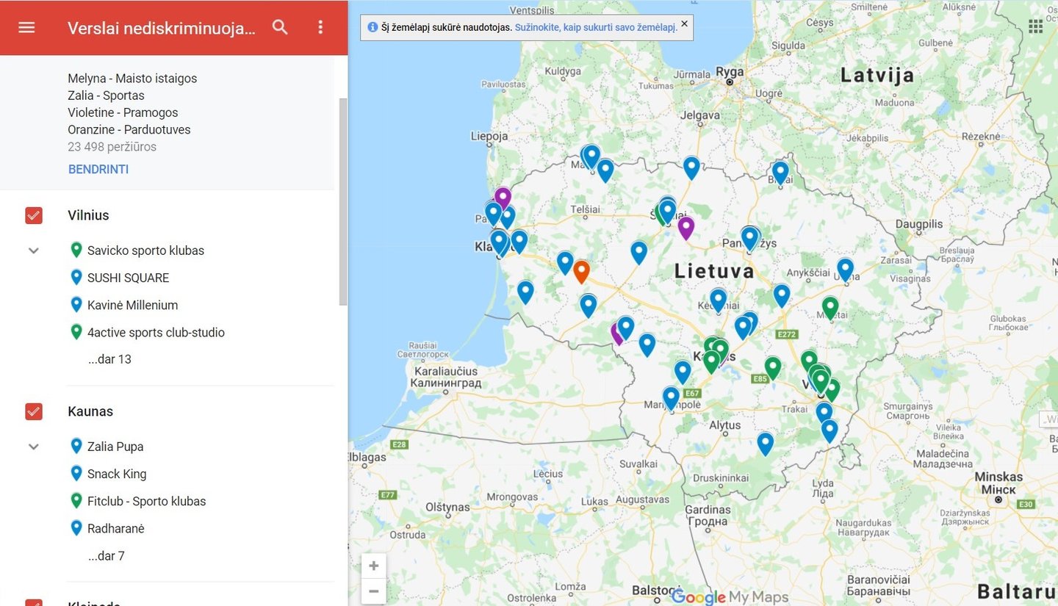
Task: Click the blue pin near Utena
Action: click(x=845, y=269)
